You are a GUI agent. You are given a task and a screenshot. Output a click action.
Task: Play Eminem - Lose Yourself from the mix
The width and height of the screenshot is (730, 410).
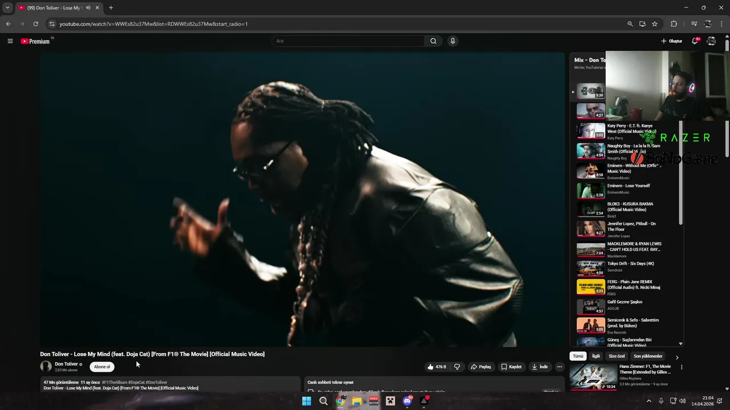pyautogui.click(x=626, y=190)
